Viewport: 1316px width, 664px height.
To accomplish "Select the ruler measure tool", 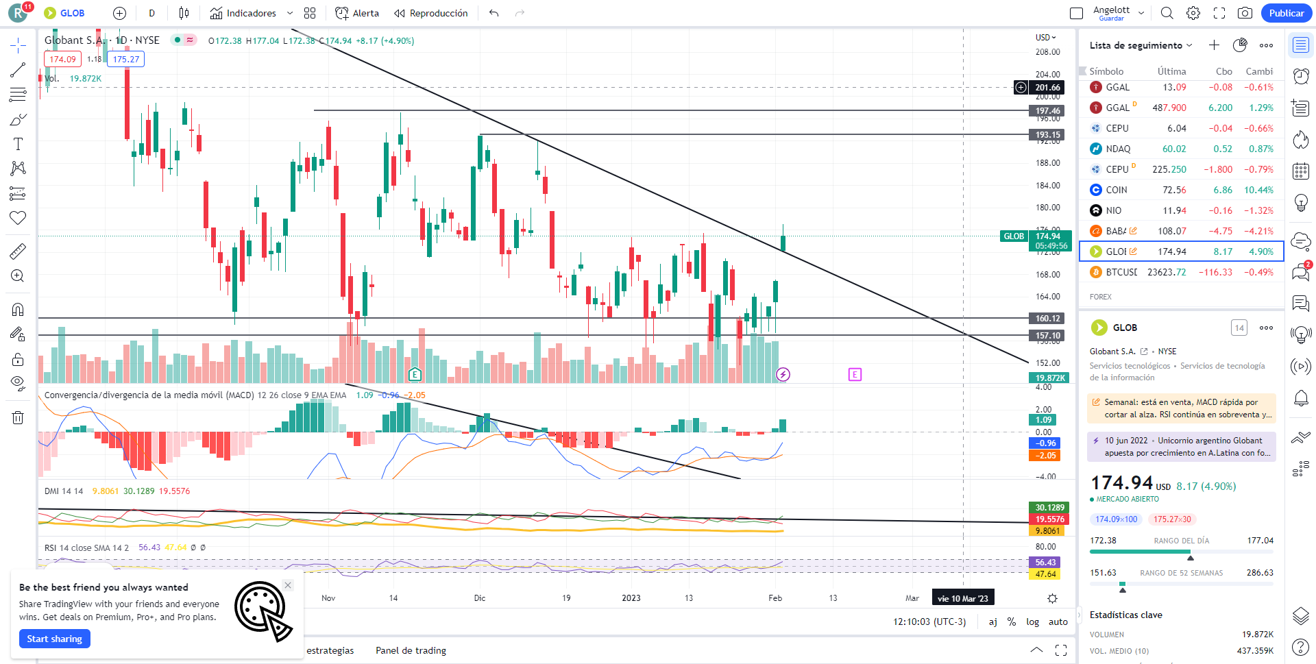I will pyautogui.click(x=18, y=251).
